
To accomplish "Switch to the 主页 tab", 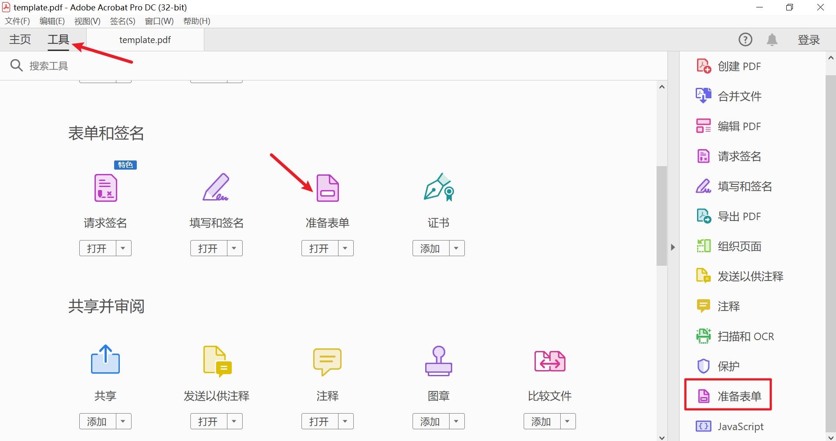I will tap(19, 40).
